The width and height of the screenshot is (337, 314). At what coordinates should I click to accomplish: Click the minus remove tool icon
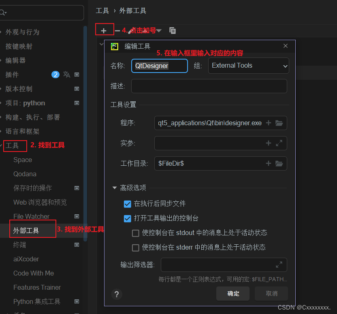pyautogui.click(x=117, y=31)
